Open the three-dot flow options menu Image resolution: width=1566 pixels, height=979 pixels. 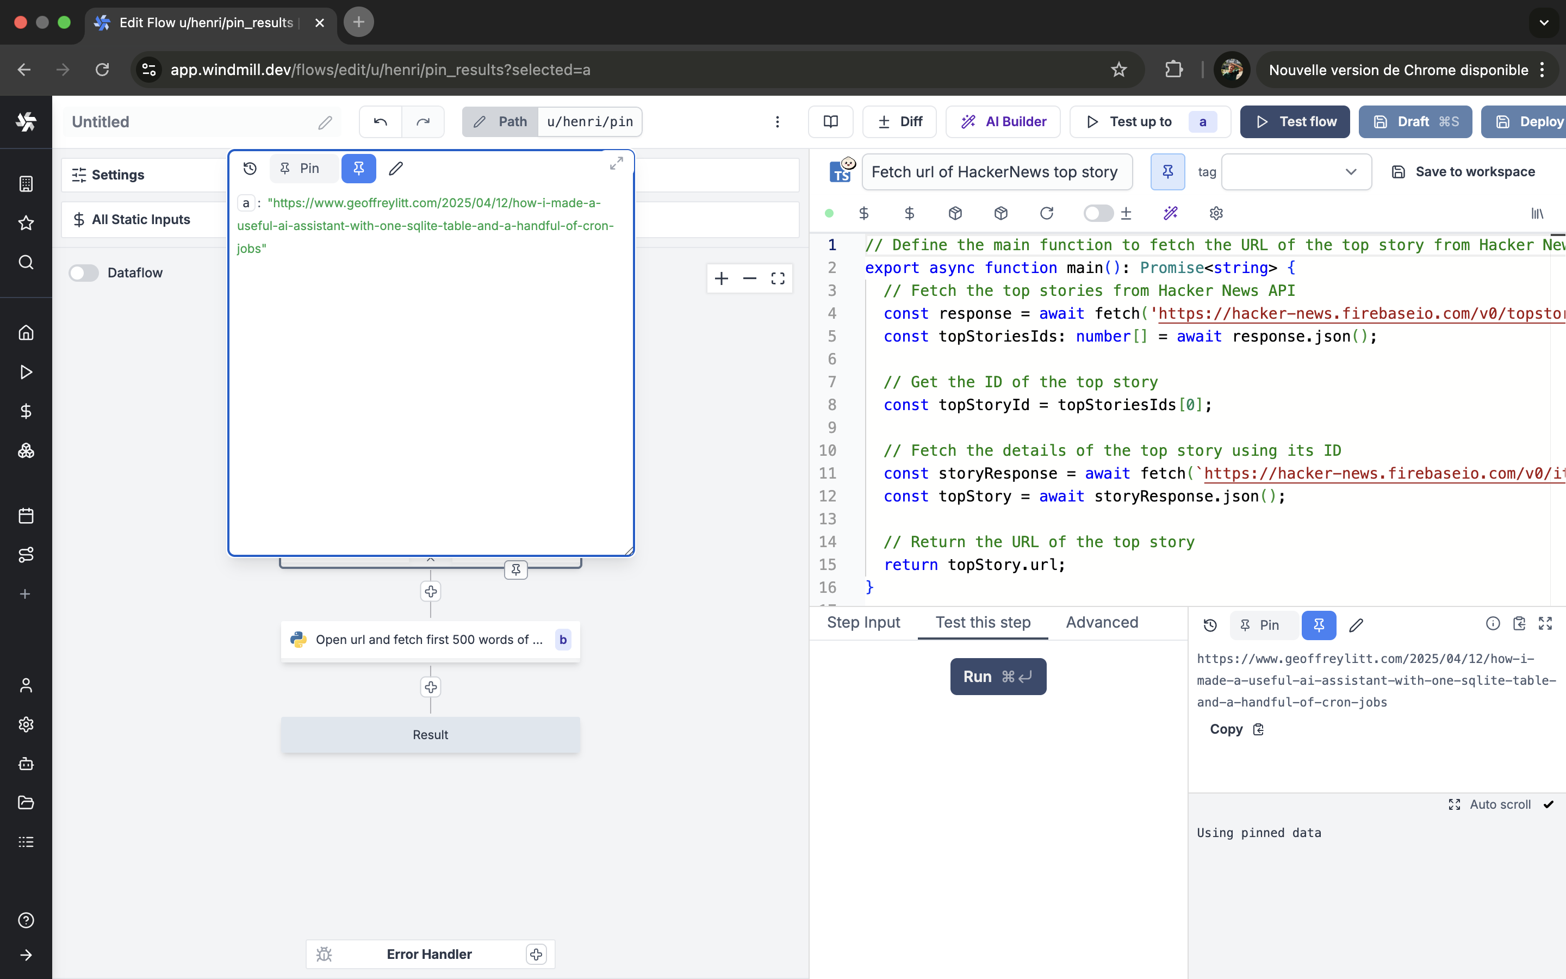click(x=777, y=122)
